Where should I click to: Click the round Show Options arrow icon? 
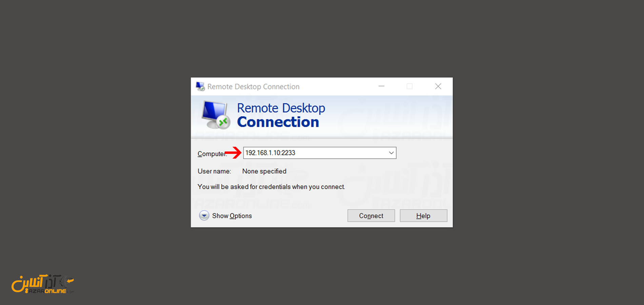point(204,216)
